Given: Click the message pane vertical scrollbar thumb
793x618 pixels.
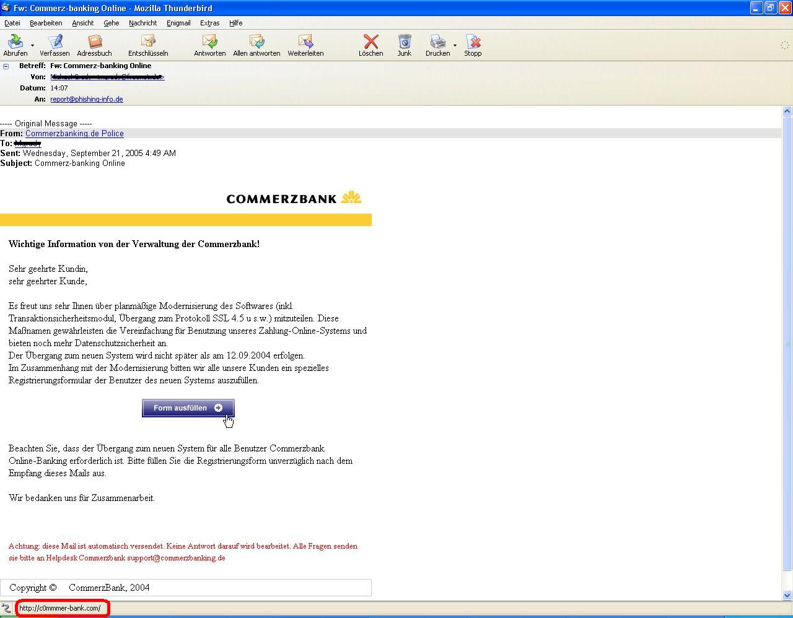Looking at the screenshot, I should pos(787,344).
